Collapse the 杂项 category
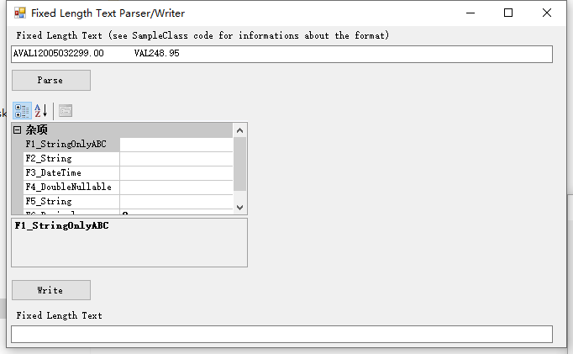The image size is (573, 354). [x=17, y=129]
